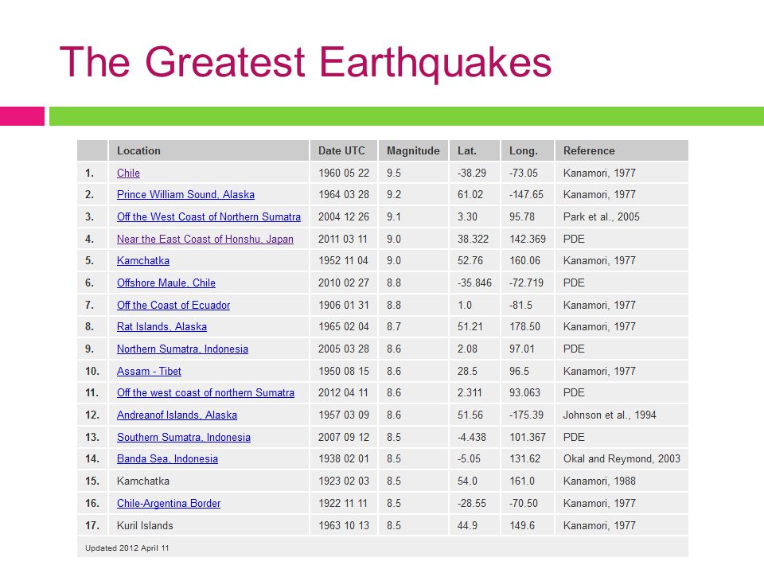Click magnitude 9.5 in the Chile row
This screenshot has width=764, height=573.
394,173
